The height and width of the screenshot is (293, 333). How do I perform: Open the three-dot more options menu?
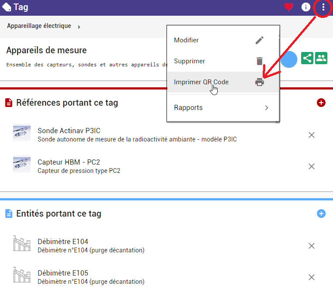coord(323,7)
